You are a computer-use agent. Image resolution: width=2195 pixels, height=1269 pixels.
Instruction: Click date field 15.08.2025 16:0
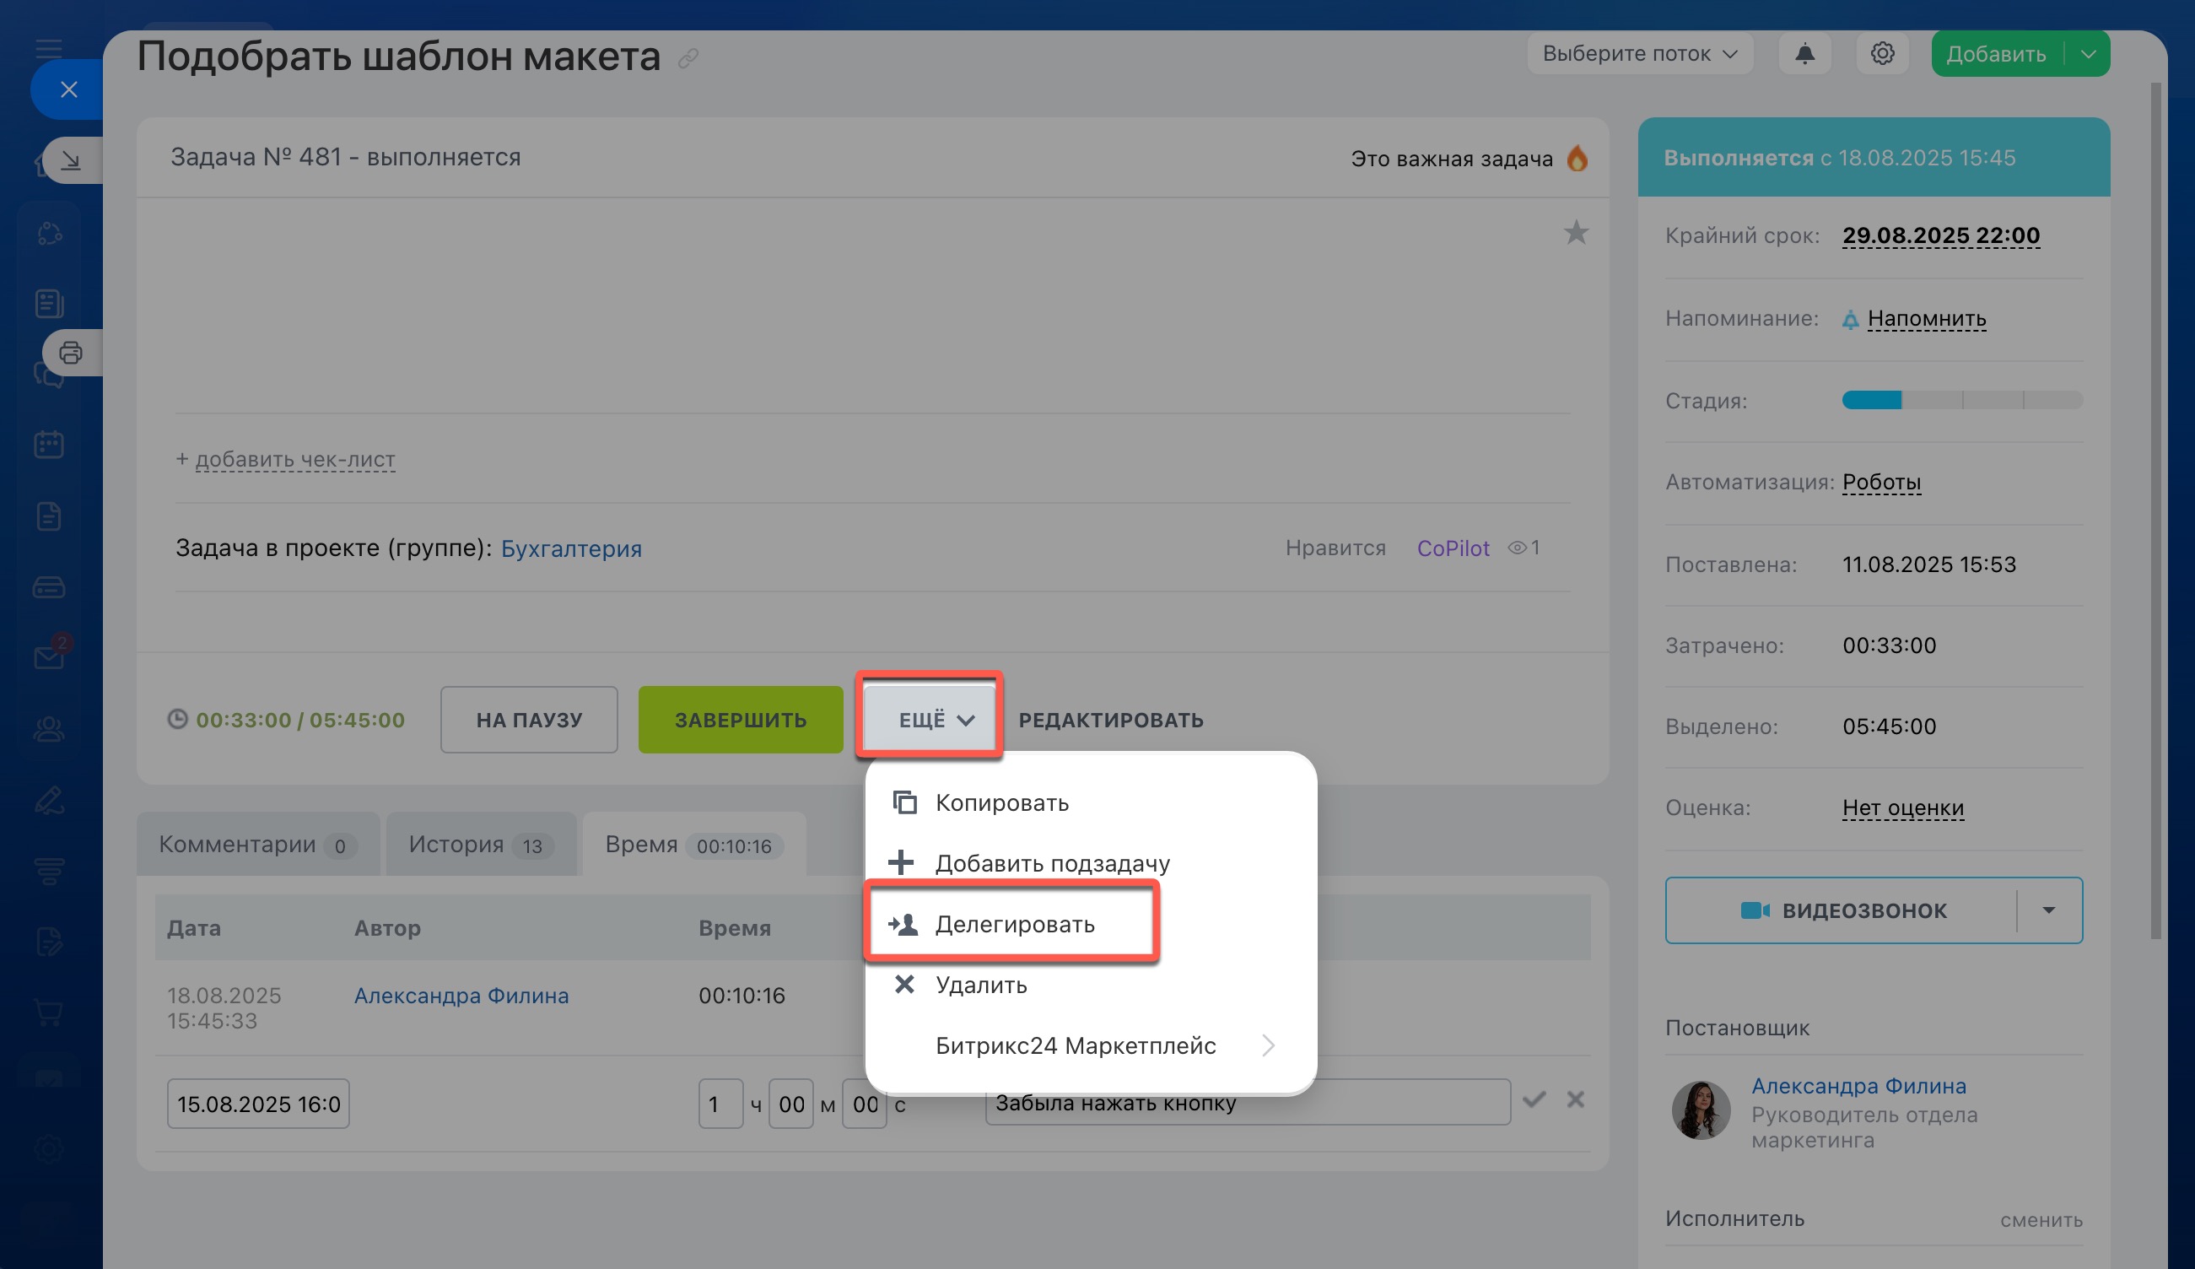click(259, 1104)
